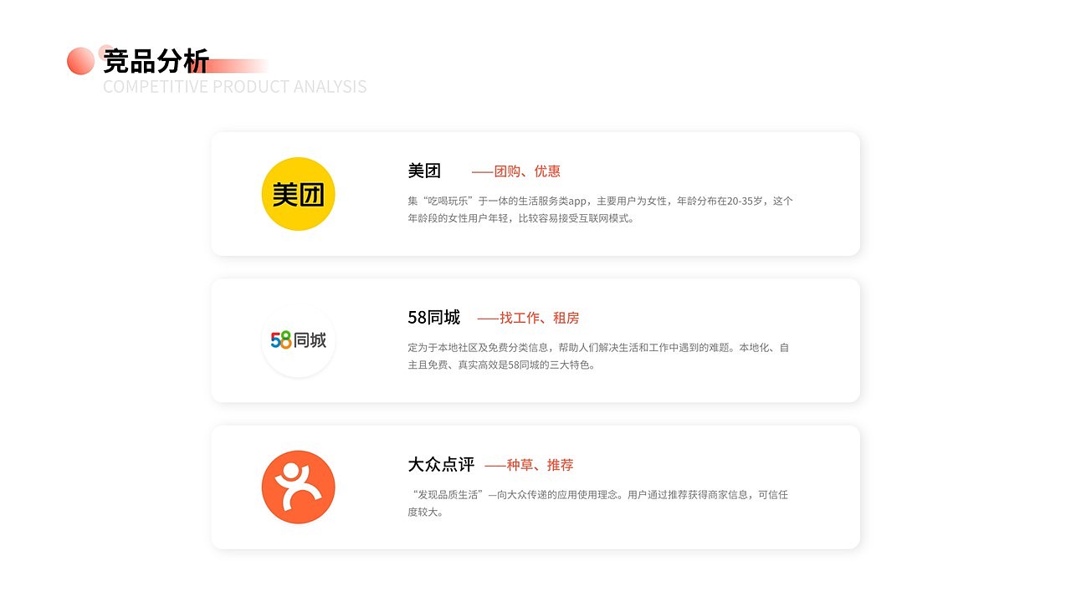Click the 58同城 card heading text
This screenshot has height=602, width=1071.
(433, 318)
